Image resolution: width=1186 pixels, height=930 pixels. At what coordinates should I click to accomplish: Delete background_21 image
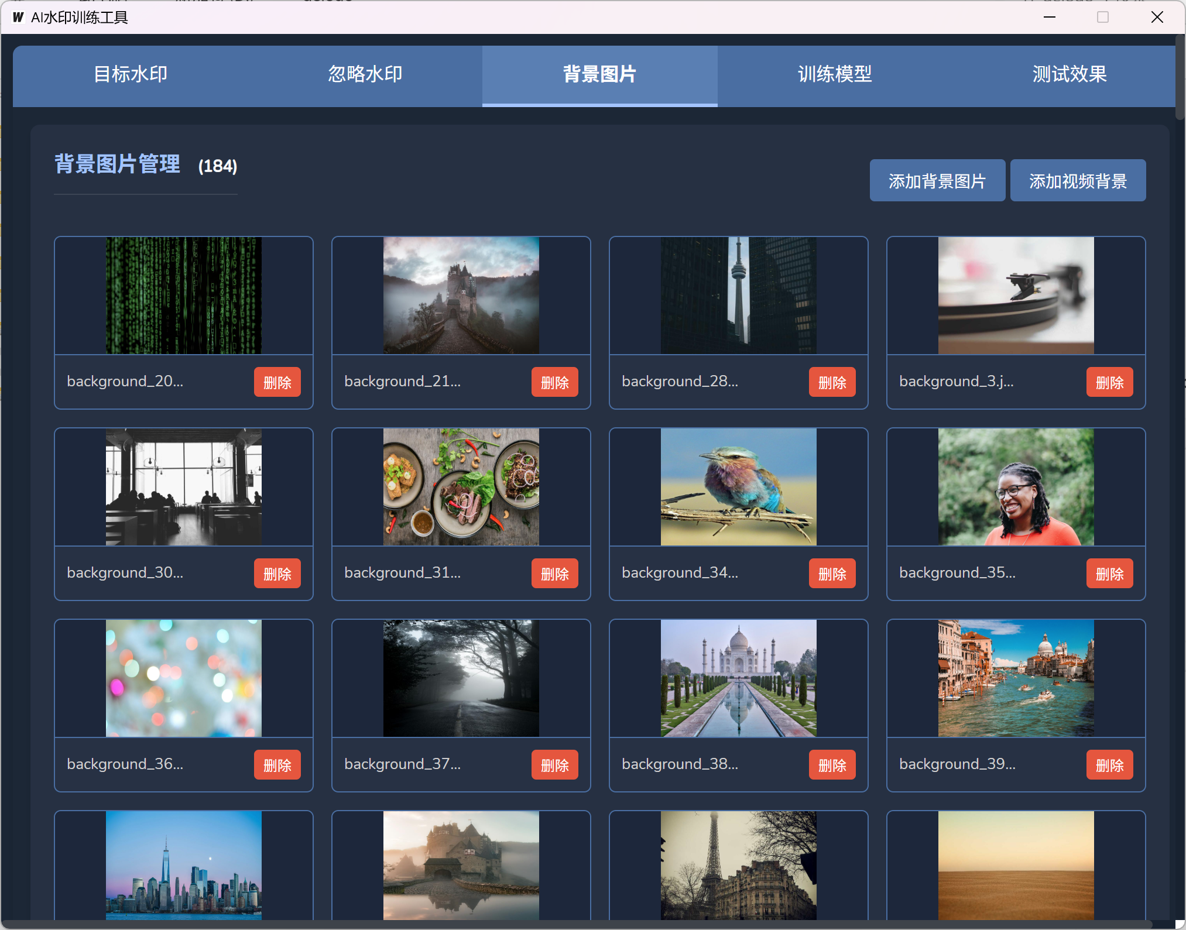(x=555, y=382)
